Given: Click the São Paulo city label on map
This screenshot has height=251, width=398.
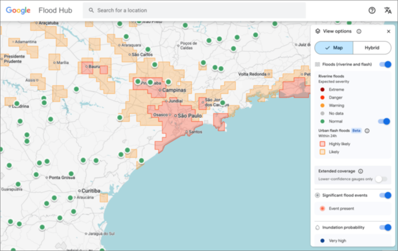Looking at the screenshot, I should [190, 116].
